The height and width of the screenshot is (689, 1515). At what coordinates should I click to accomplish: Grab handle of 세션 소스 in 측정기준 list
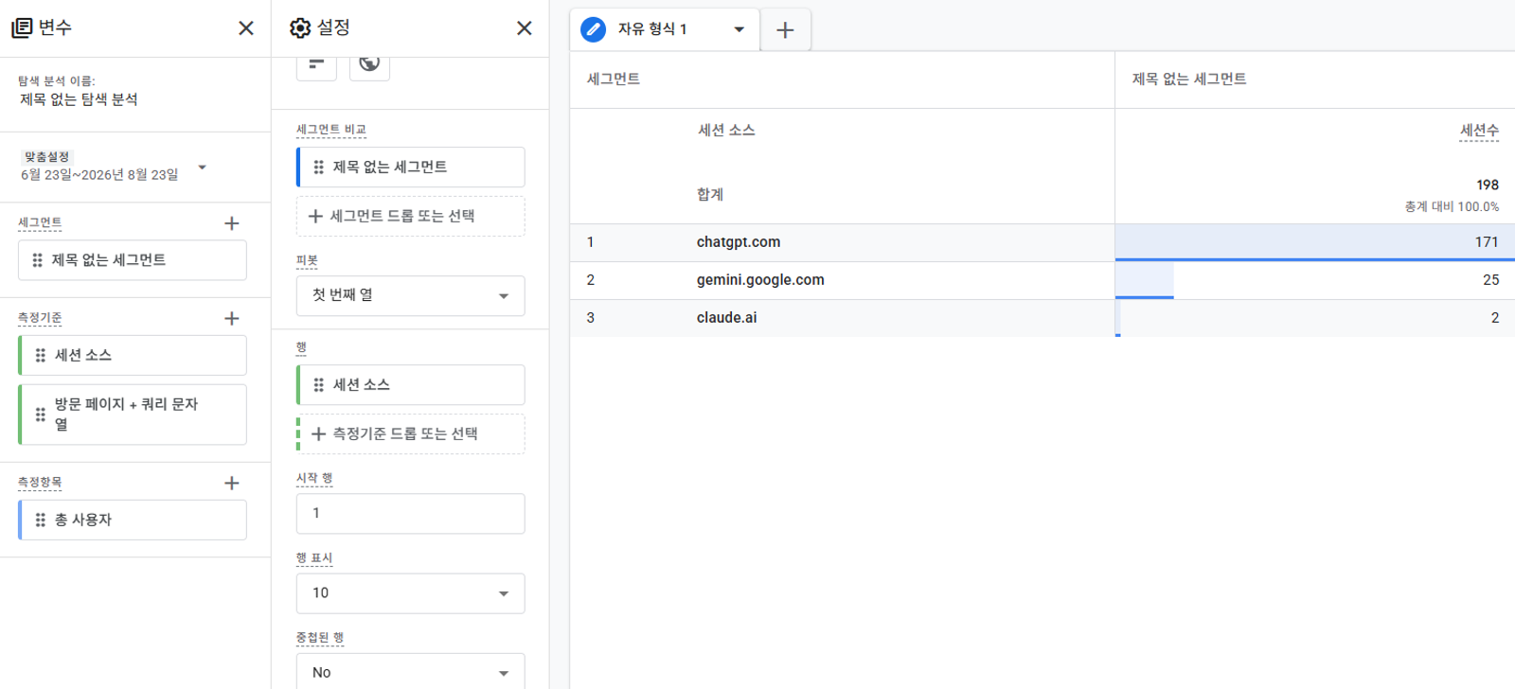click(41, 356)
